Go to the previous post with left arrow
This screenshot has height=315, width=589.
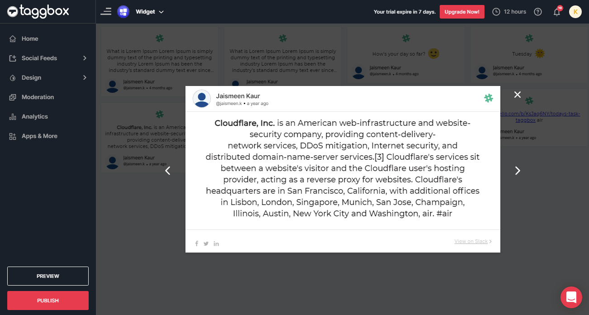pos(168,171)
